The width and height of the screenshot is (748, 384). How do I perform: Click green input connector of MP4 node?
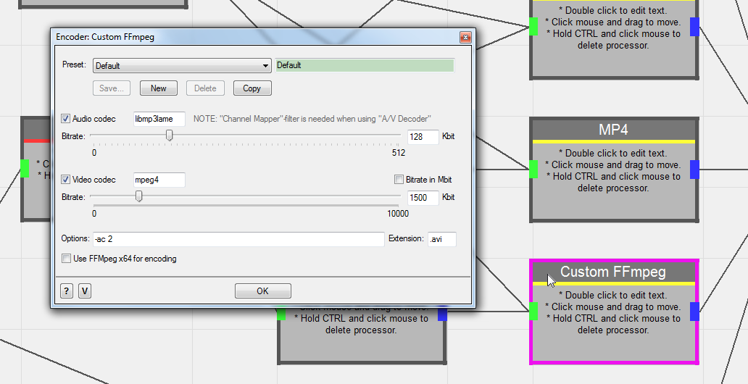click(x=533, y=170)
